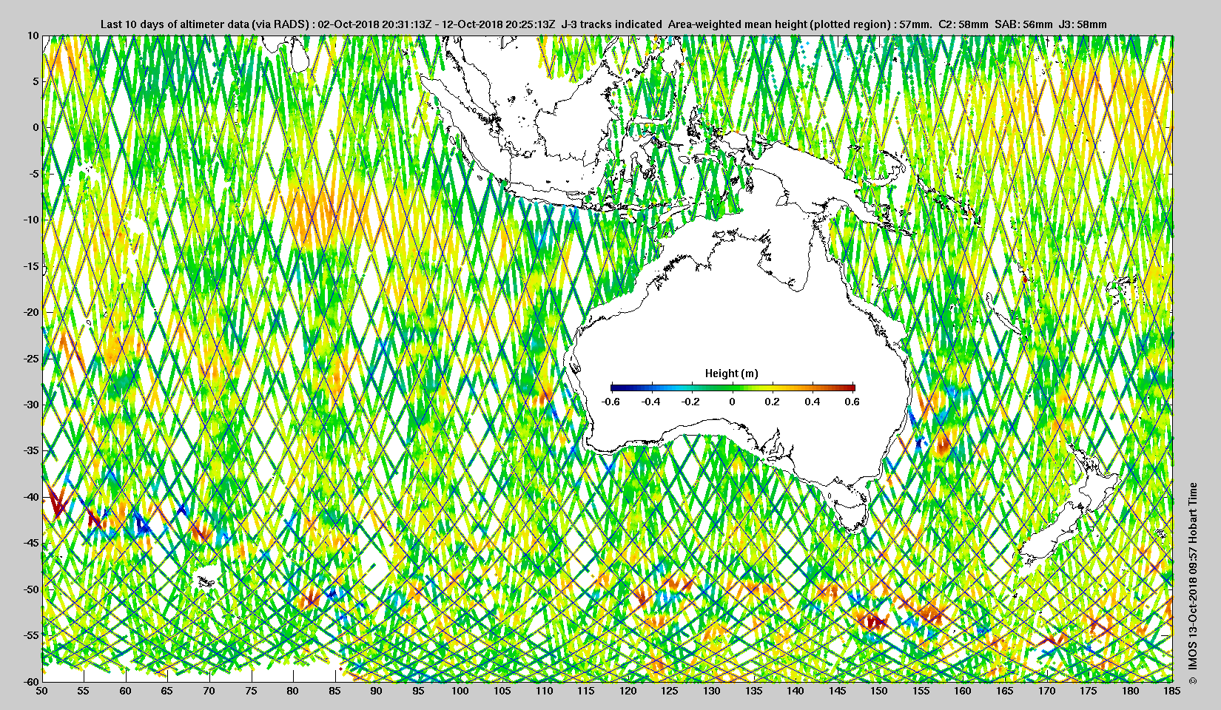Viewport: 1221px width, 710px height.
Task: Click the latitude axis label "-50"
Action: (31, 589)
